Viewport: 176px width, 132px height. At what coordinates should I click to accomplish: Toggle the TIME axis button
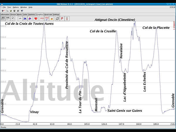point(8,18)
